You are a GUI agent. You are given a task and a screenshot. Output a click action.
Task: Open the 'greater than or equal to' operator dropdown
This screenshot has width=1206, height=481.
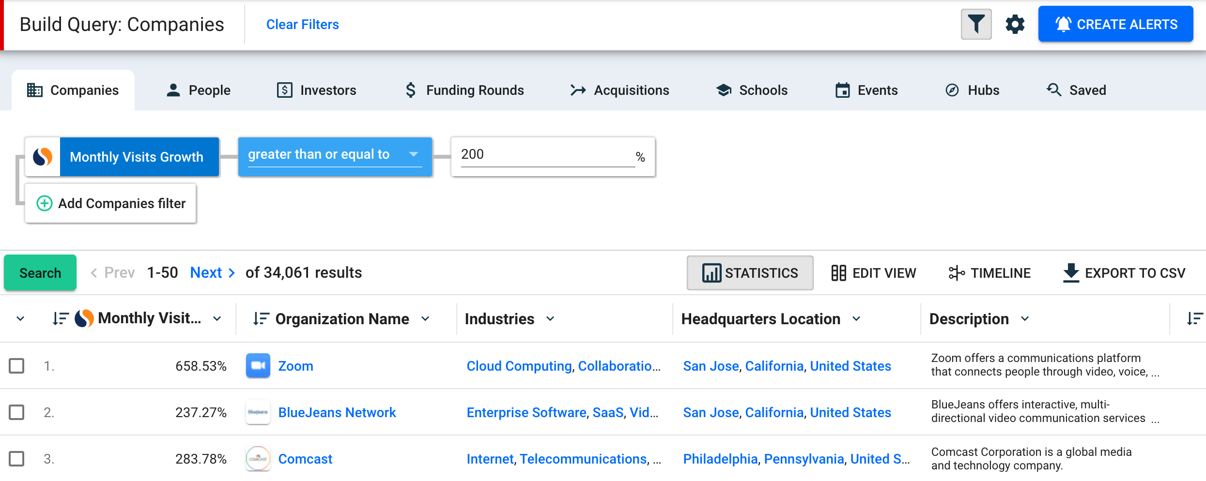coord(334,155)
